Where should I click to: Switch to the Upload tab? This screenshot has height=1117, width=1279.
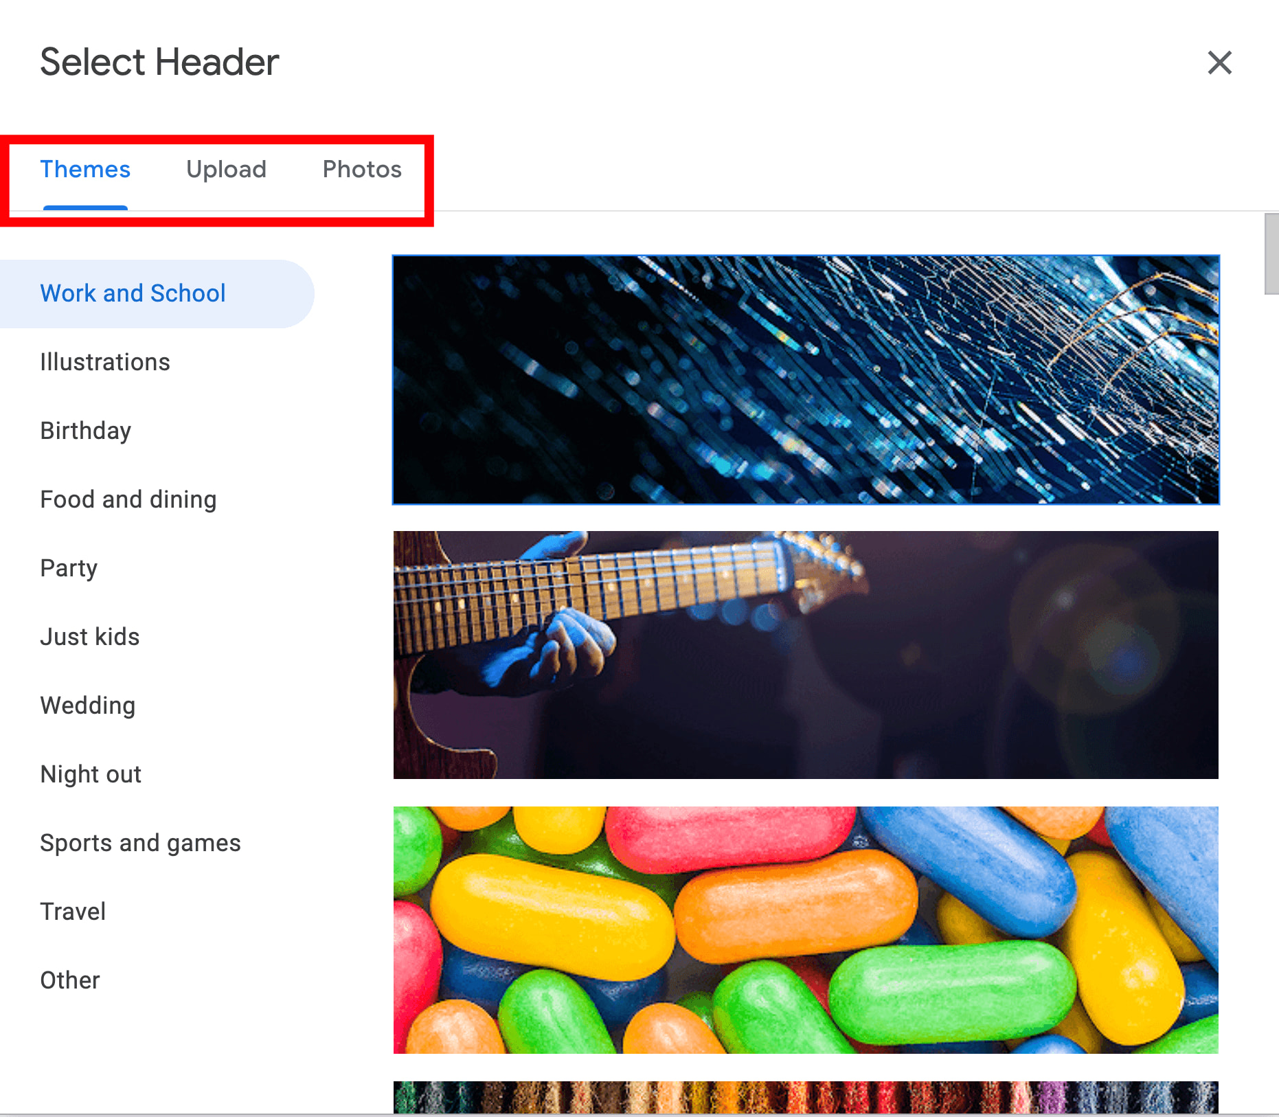coord(227,169)
